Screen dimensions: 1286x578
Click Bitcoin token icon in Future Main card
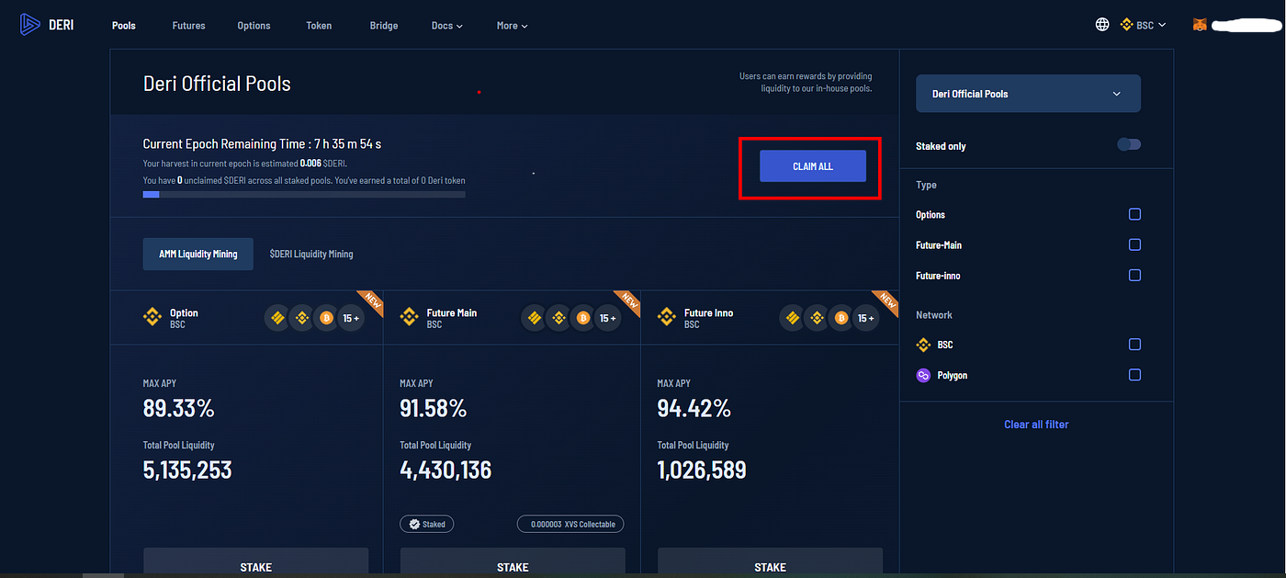pyautogui.click(x=582, y=318)
